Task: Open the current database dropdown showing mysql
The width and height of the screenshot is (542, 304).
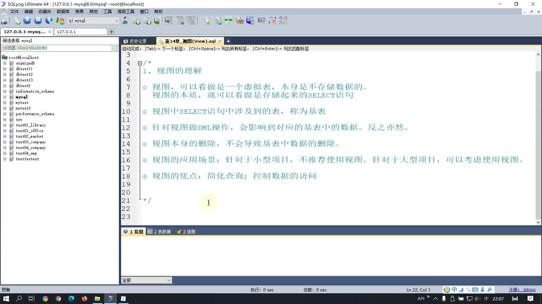Action: click(x=94, y=20)
